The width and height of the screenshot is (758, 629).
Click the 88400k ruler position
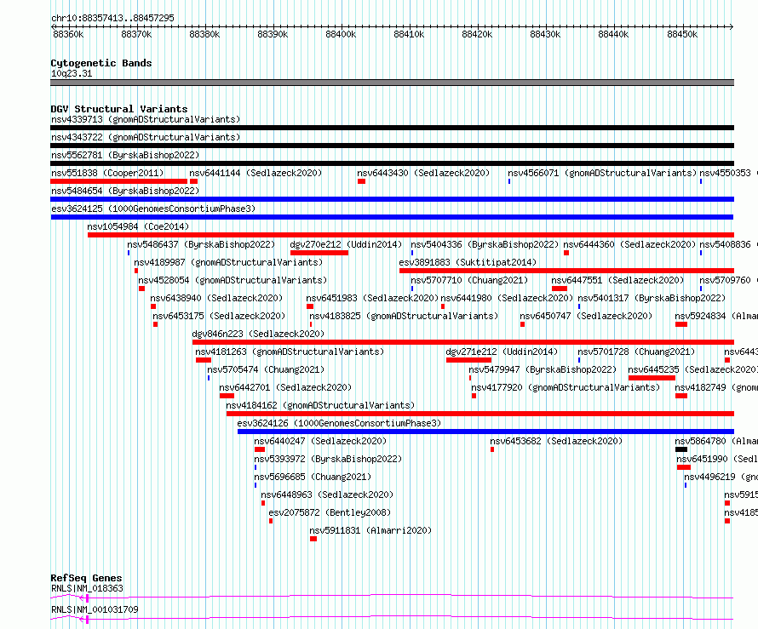point(341,34)
